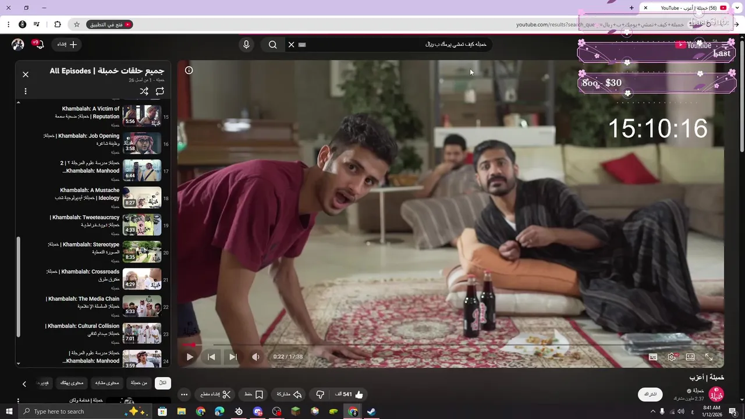The image size is (745, 419).
Task: Create clip with scissors button
Action: pyautogui.click(x=216, y=395)
